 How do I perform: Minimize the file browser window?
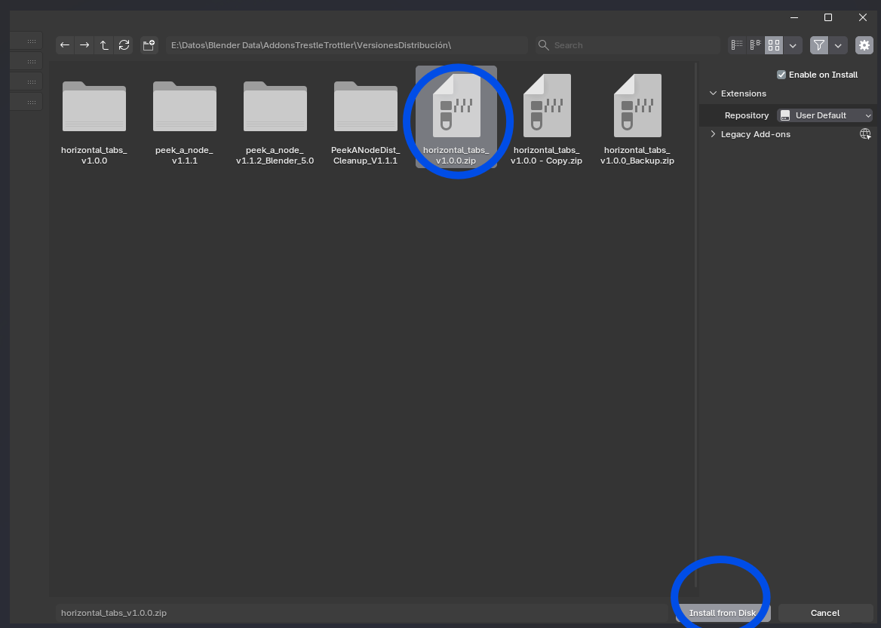click(x=794, y=17)
